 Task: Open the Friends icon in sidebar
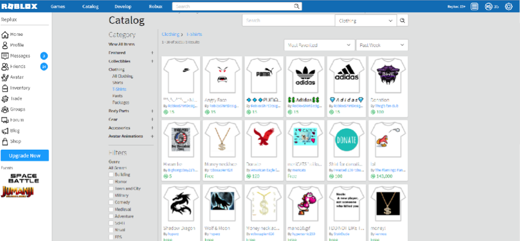tap(5, 66)
